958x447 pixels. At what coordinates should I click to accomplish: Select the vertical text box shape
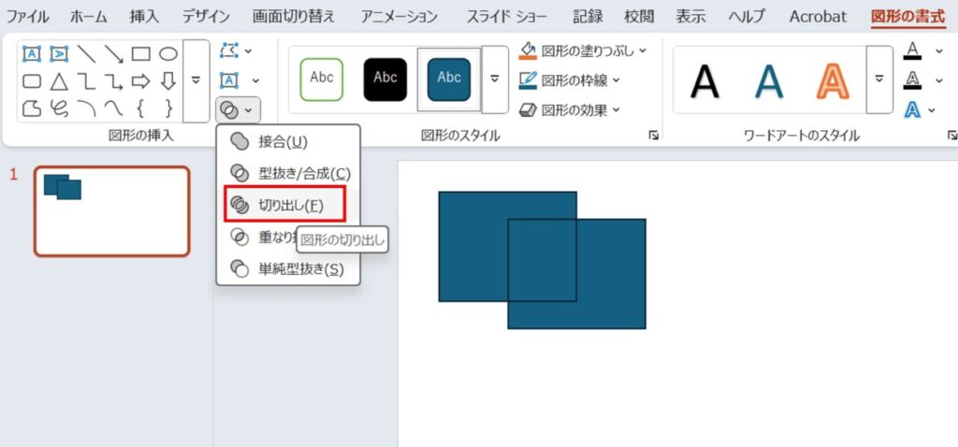(x=59, y=53)
